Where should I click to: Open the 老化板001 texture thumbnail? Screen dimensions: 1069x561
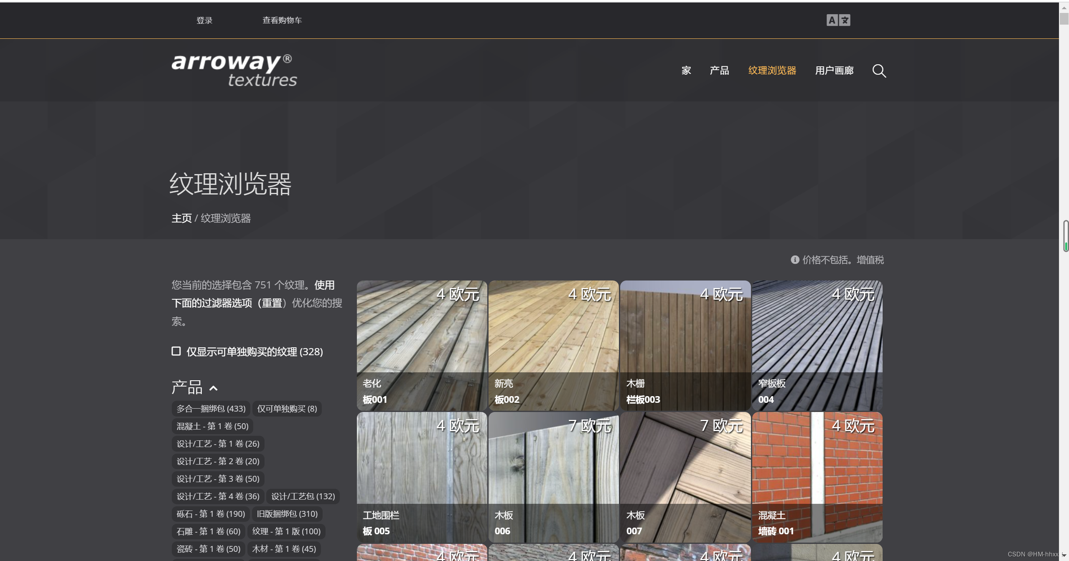coord(422,345)
